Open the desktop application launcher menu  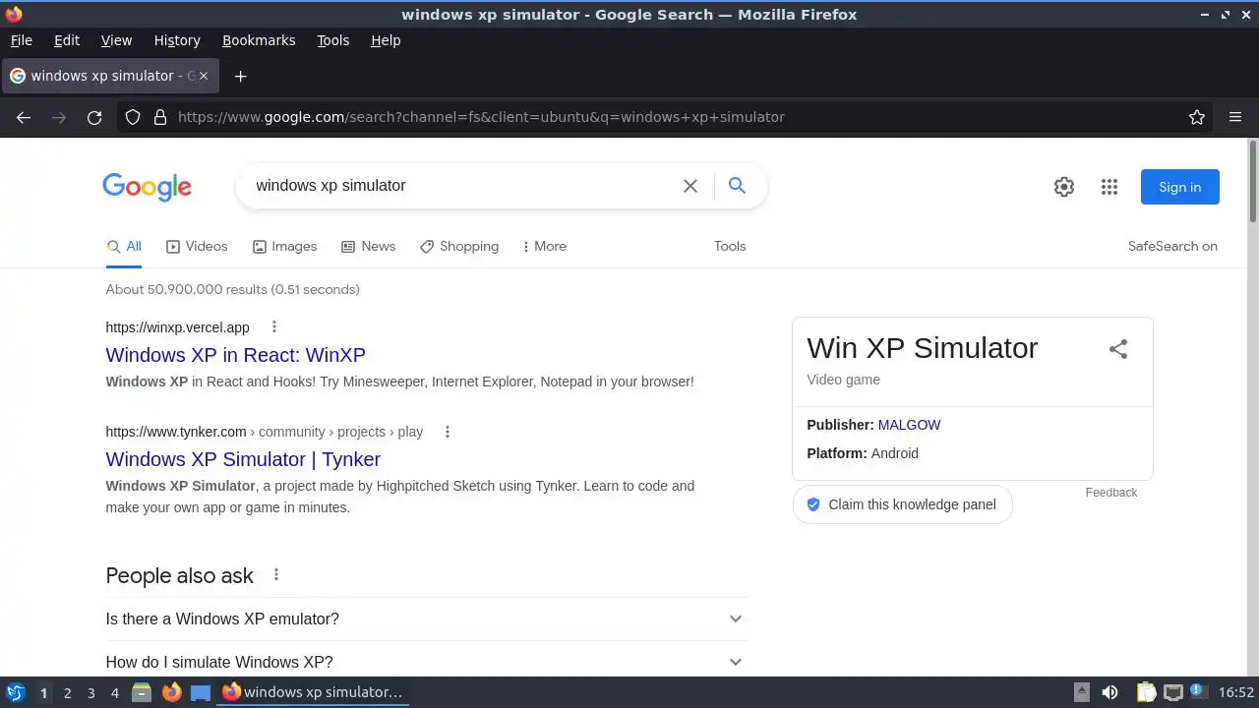15,692
